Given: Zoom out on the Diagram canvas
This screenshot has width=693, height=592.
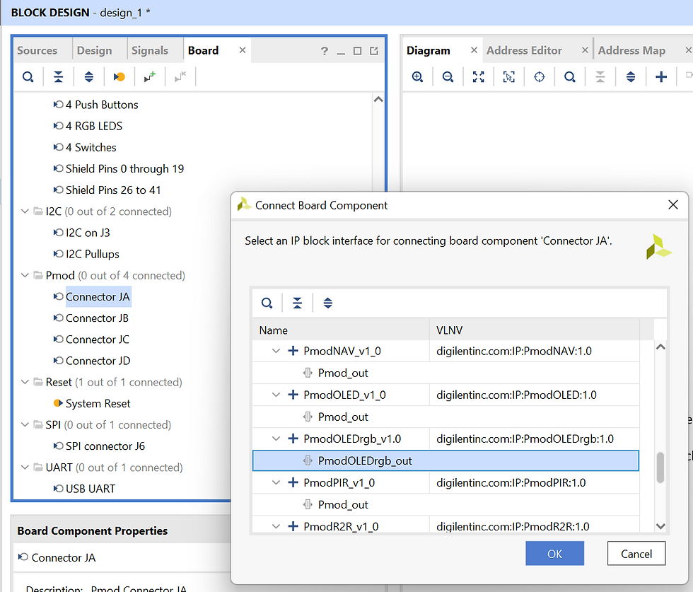Looking at the screenshot, I should (448, 77).
